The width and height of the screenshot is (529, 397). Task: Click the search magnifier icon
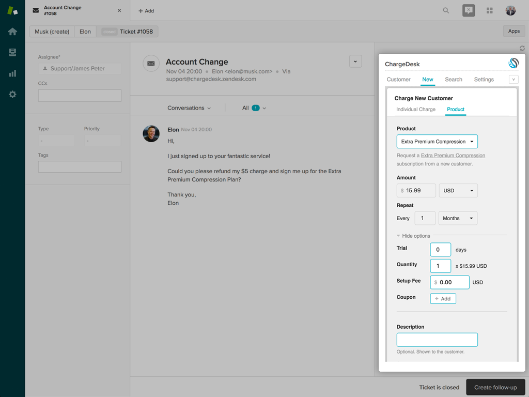[x=446, y=10]
